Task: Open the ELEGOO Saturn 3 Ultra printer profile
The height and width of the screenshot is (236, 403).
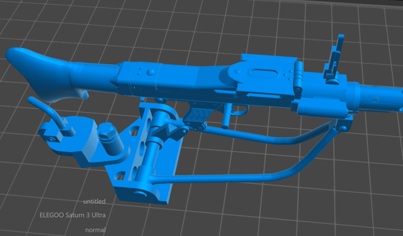Action: (73, 215)
